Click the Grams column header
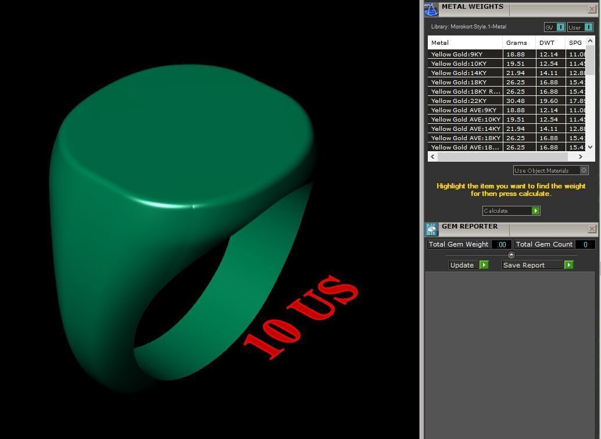 click(519, 42)
